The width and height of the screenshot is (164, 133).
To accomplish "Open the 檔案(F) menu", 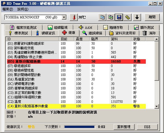I will pyautogui.click(x=8, y=9).
